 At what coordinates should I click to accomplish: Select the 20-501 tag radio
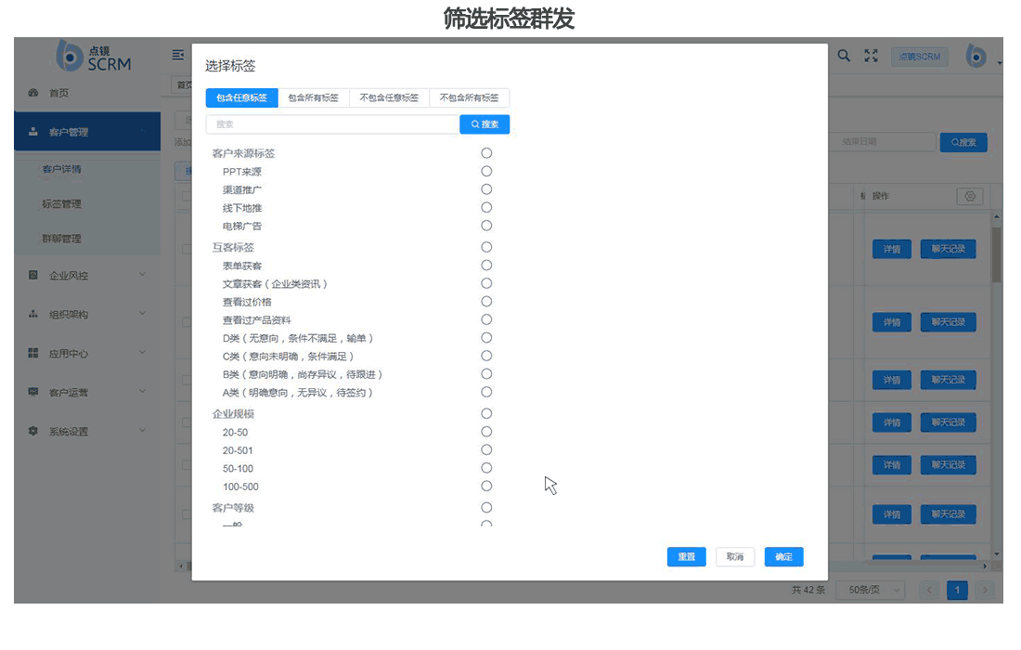point(486,450)
